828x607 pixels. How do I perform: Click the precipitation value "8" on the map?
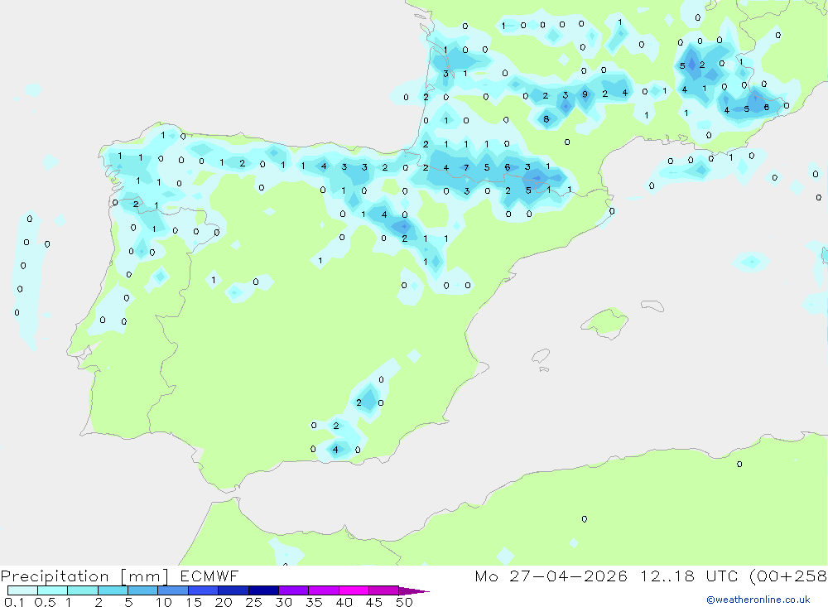point(546,119)
